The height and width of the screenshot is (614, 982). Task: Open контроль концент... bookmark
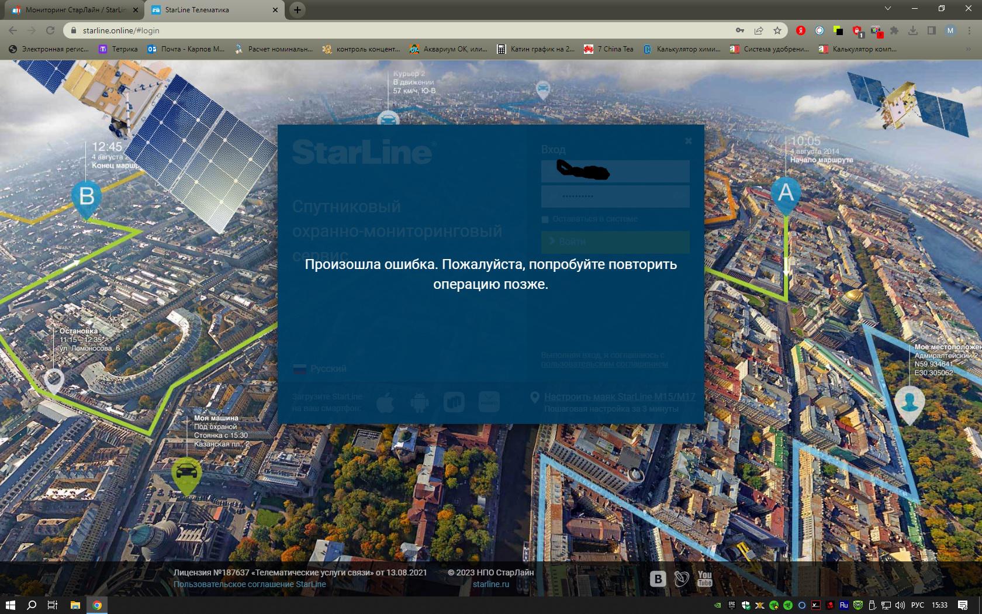pos(361,49)
